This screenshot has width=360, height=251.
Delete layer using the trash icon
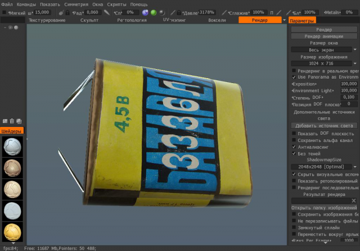click(x=12, y=121)
